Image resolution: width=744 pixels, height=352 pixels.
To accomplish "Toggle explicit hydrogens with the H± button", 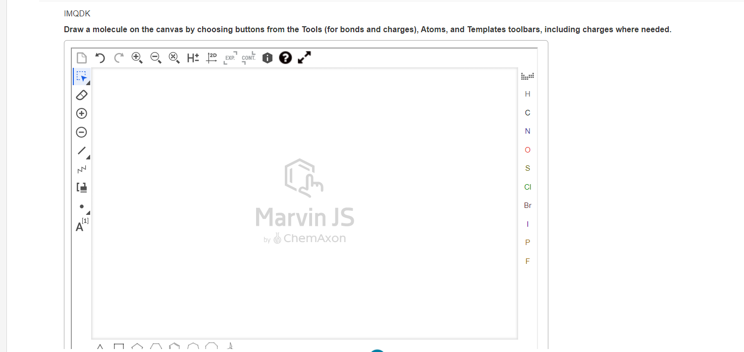I will click(x=193, y=58).
